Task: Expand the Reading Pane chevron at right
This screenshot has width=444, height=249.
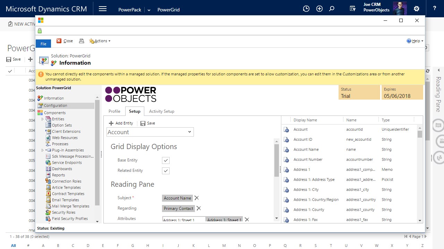Action: coord(438,70)
